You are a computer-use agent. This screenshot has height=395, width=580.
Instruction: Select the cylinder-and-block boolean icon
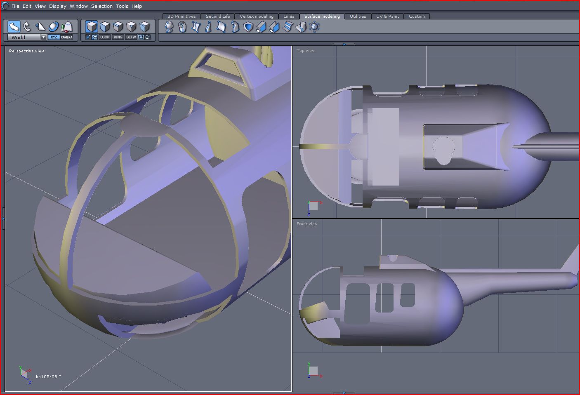[301, 27]
